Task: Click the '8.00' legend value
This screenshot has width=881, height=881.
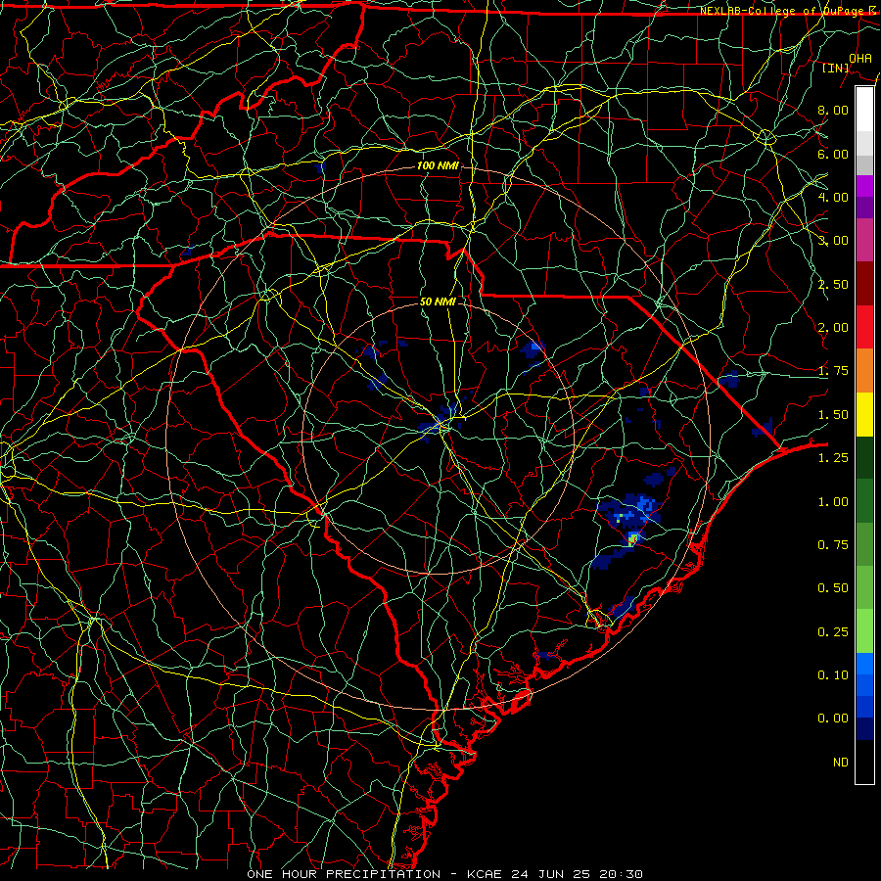Action: pos(832,110)
